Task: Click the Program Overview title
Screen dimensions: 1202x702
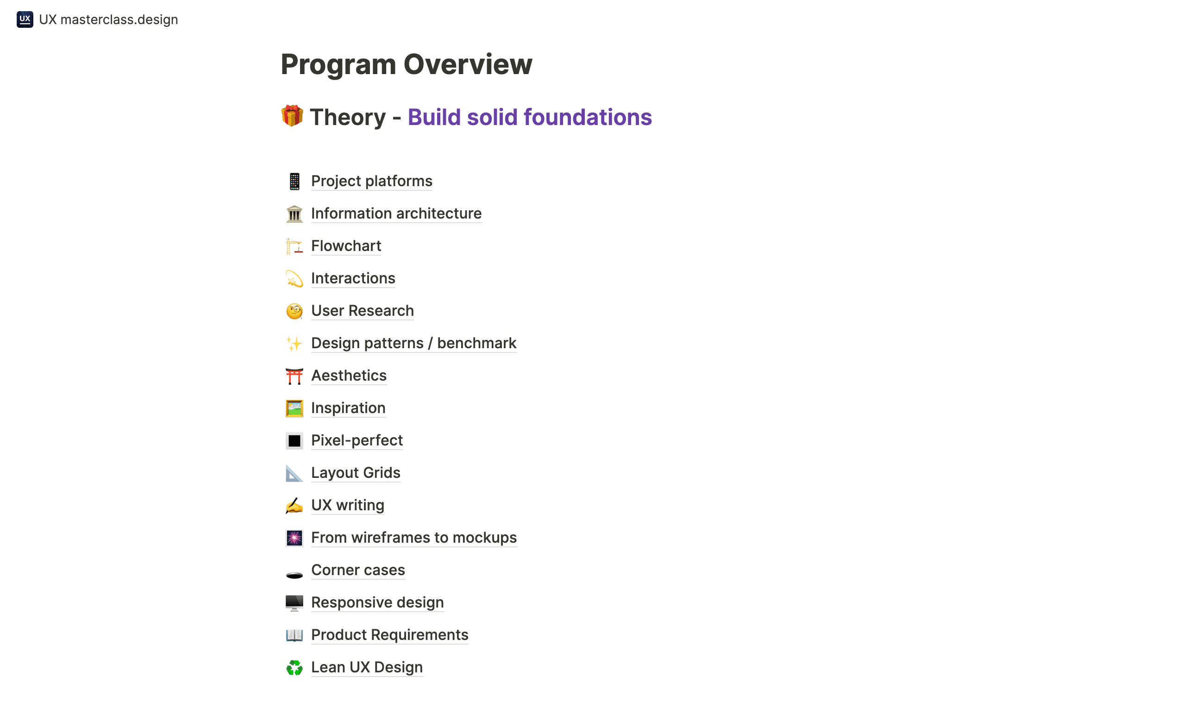Action: click(x=407, y=64)
